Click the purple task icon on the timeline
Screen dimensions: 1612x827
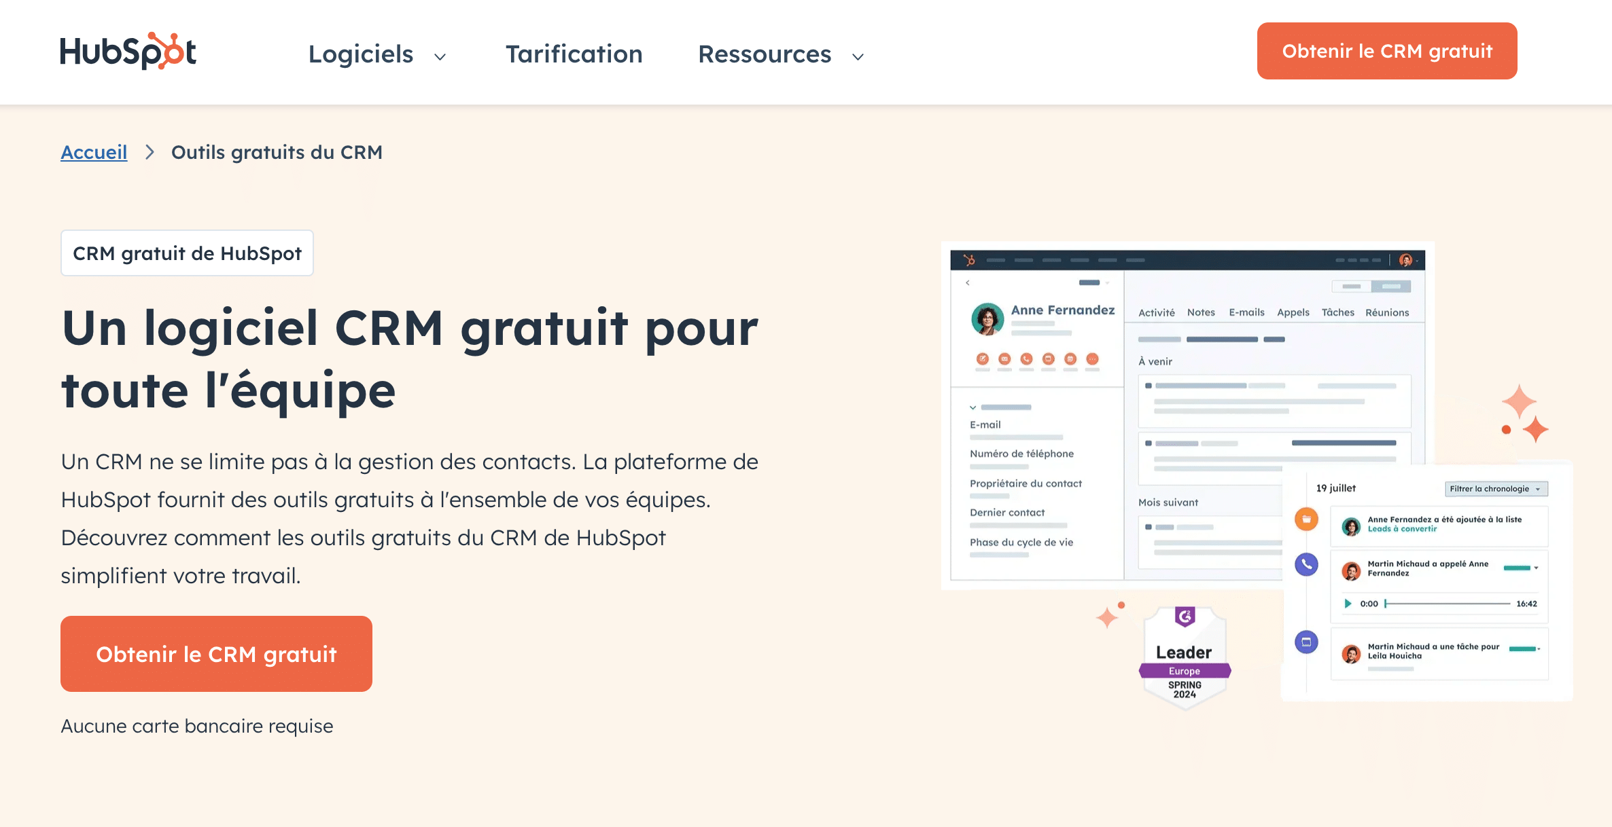1306,642
